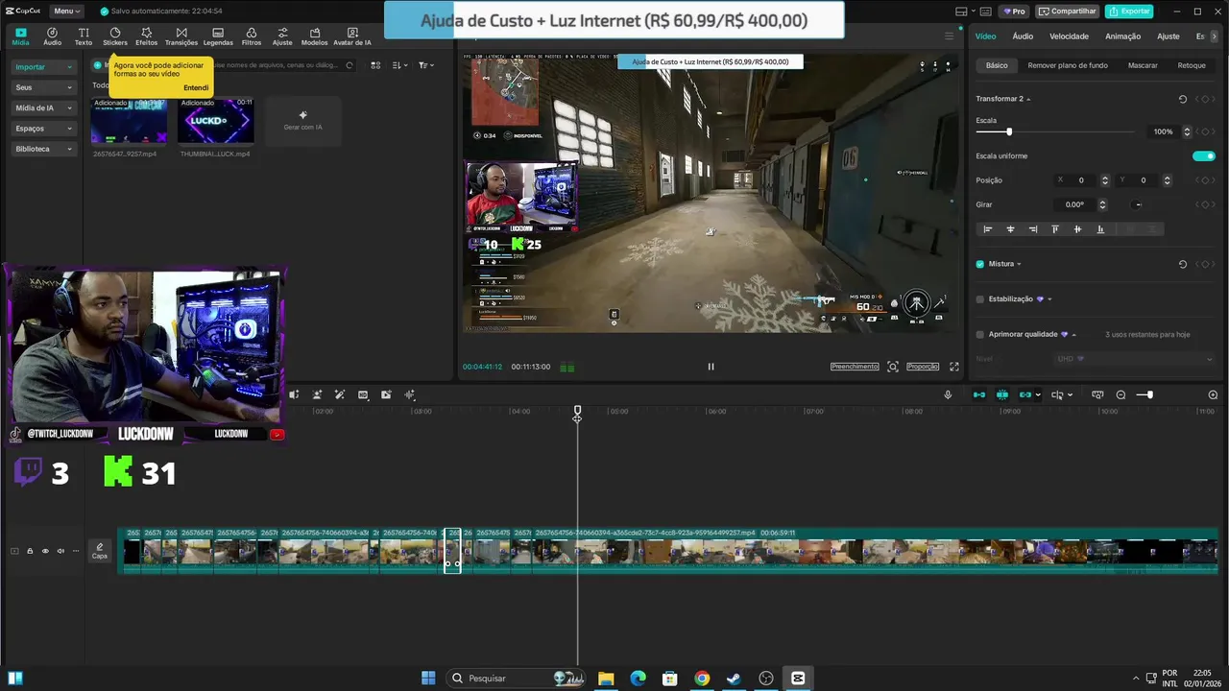
Task: Open the Legendas panel
Action: tap(218, 36)
